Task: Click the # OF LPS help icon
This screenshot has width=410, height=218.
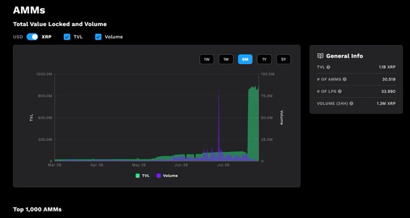Action: coord(339,92)
